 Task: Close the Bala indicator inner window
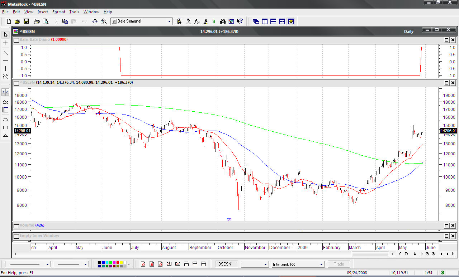453,40
